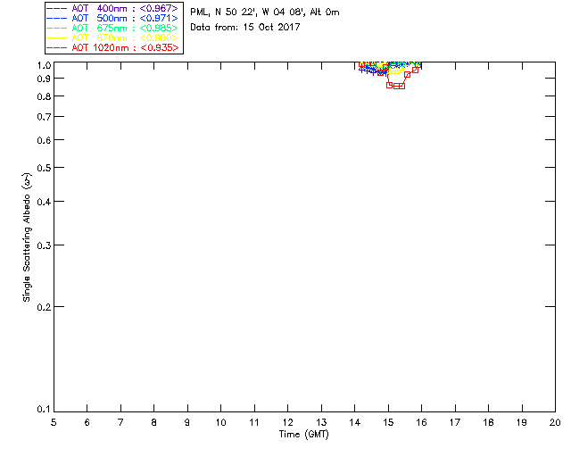This screenshot has width=571, height=457.
Task: Click the 'Data from: 15 Oct 2017' text
Action: pos(245,28)
